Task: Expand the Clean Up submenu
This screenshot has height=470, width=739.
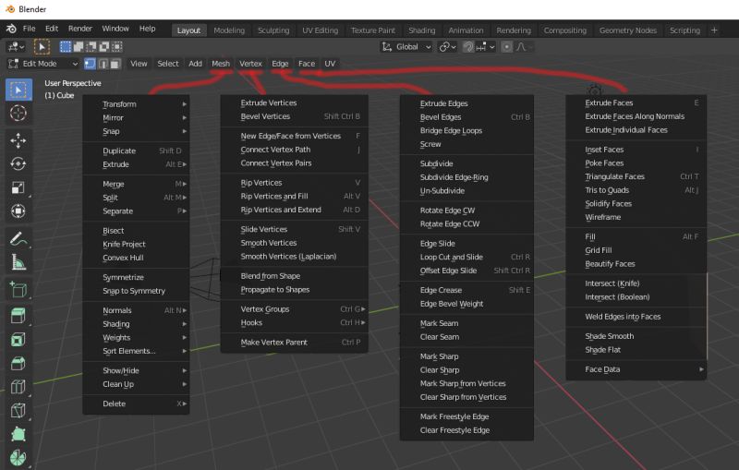Action: pos(137,384)
